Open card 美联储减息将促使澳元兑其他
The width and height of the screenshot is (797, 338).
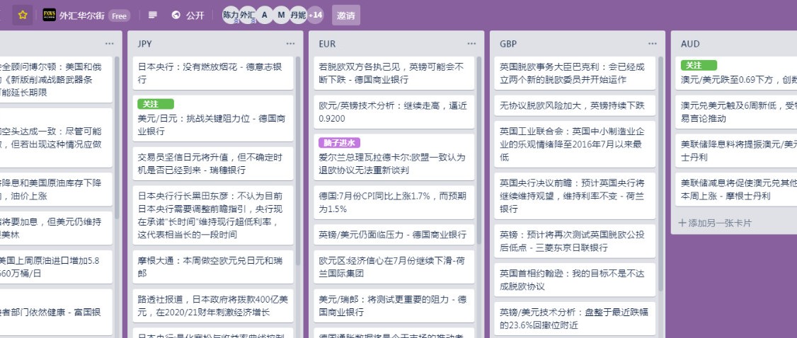737,190
